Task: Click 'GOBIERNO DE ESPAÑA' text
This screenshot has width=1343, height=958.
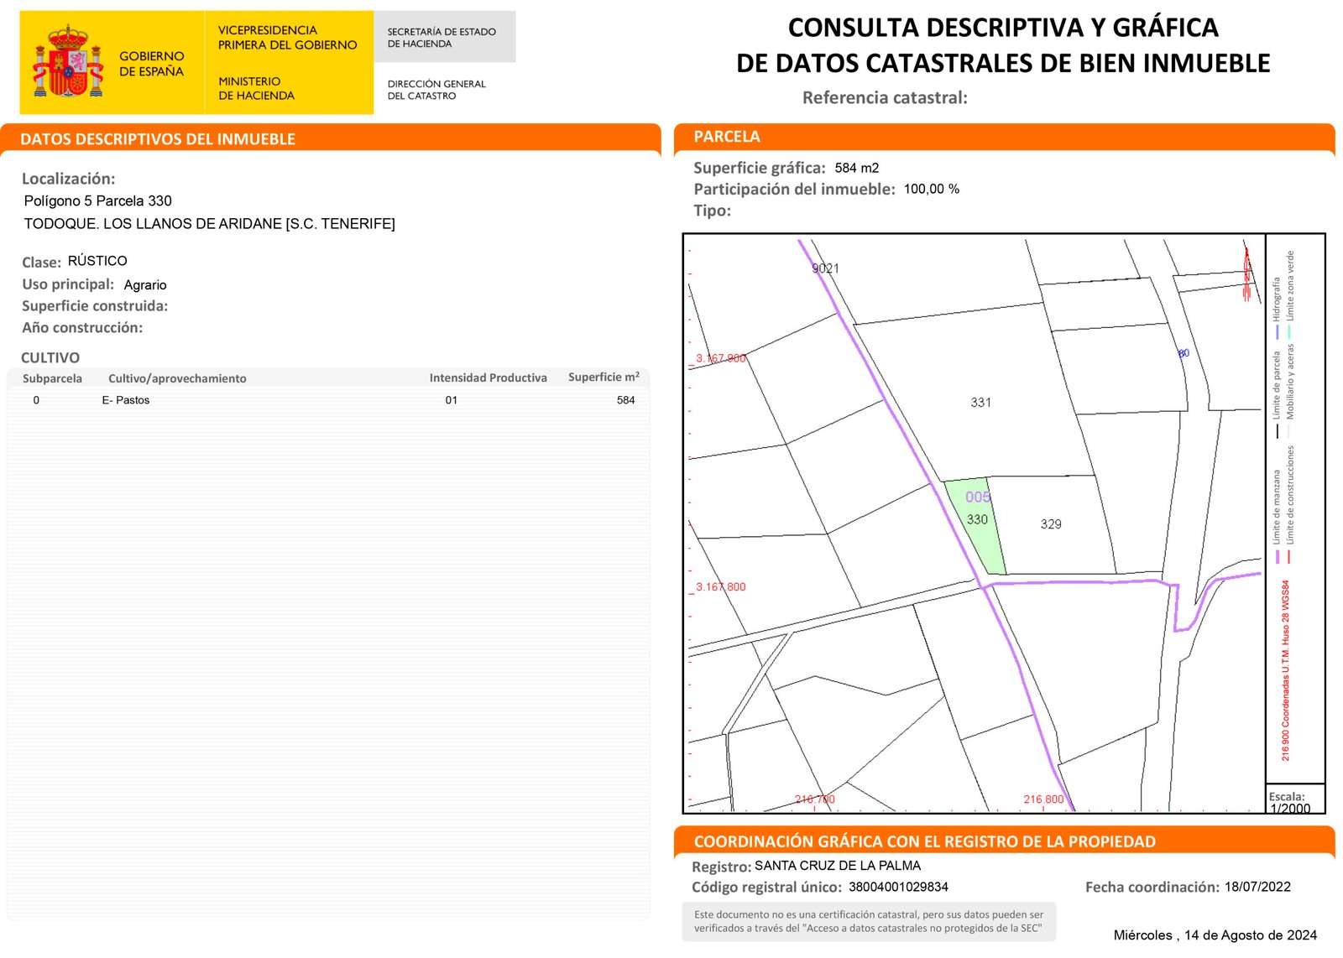Action: [x=151, y=64]
